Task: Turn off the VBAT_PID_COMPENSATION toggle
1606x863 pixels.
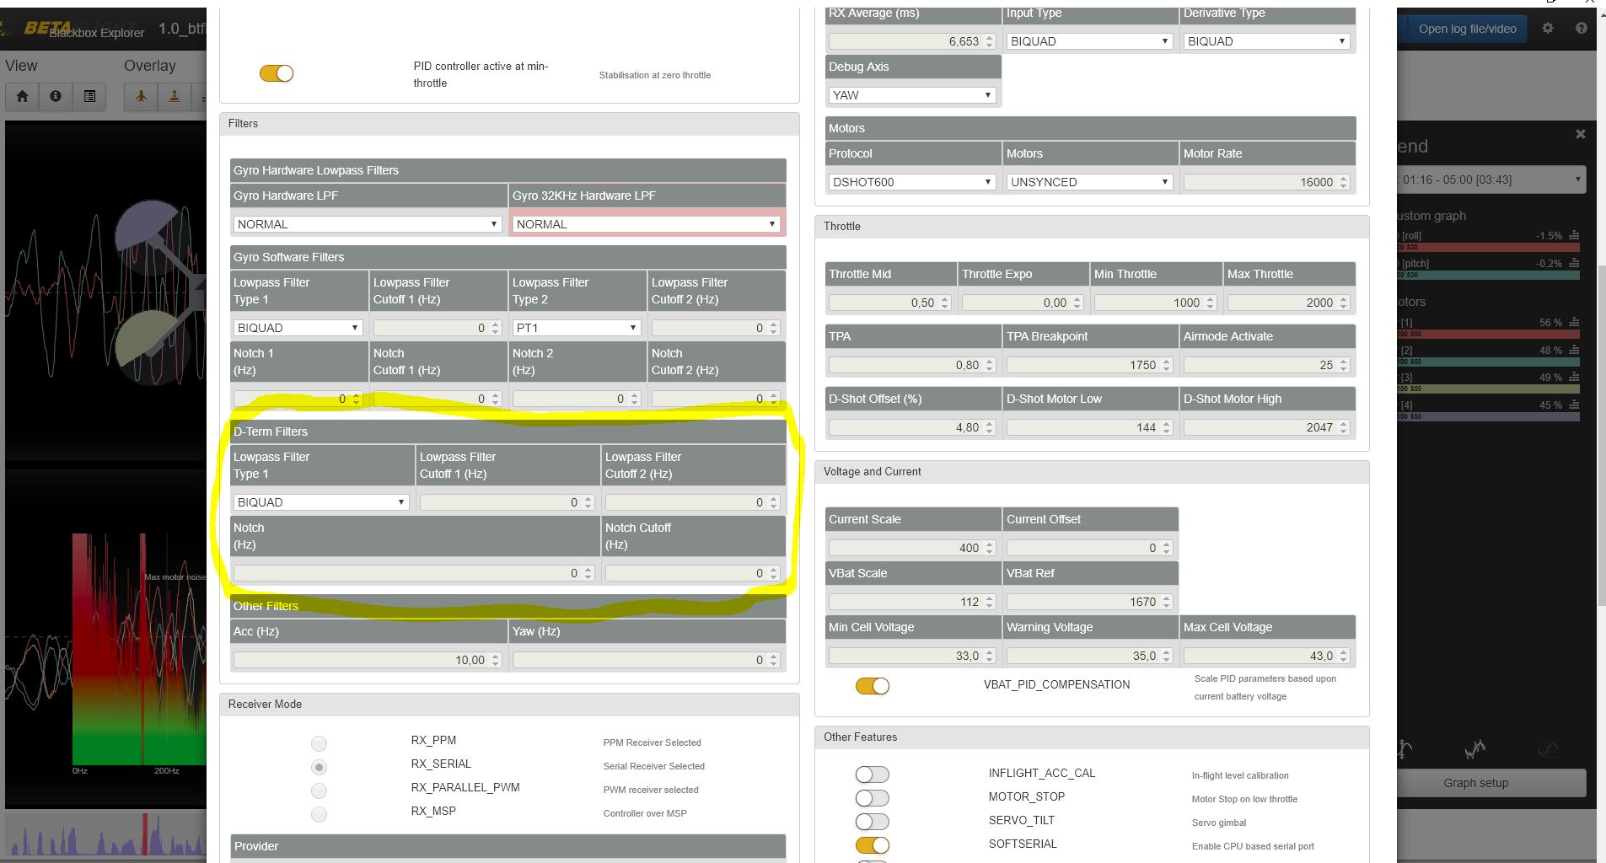Action: pyautogui.click(x=873, y=686)
